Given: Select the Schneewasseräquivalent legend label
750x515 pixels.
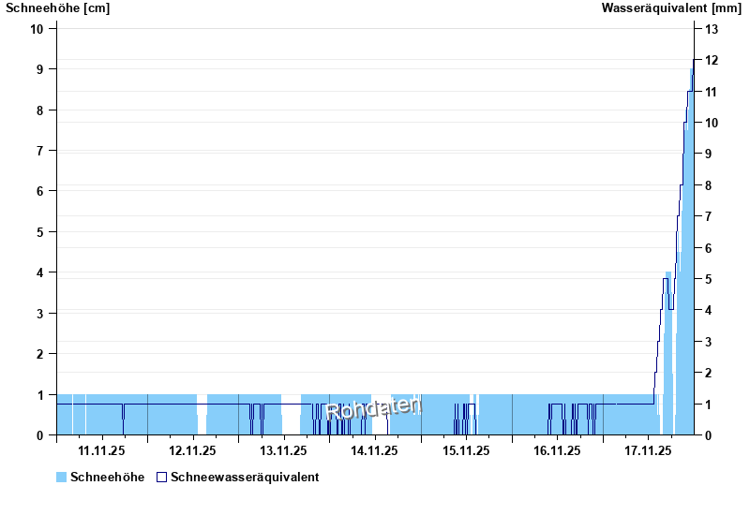Looking at the screenshot, I should point(246,478).
